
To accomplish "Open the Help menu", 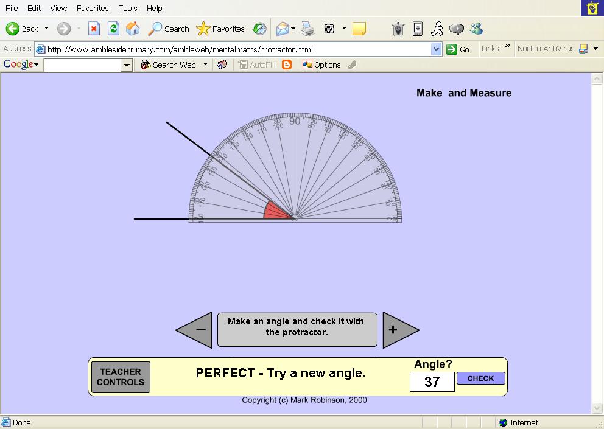I will (155, 8).
